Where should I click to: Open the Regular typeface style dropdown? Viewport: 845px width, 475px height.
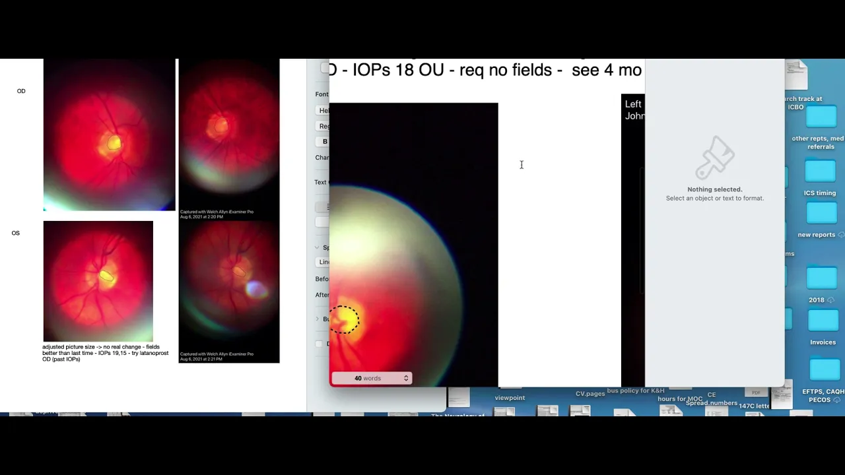323,126
